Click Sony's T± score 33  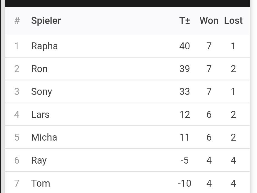pos(184,92)
